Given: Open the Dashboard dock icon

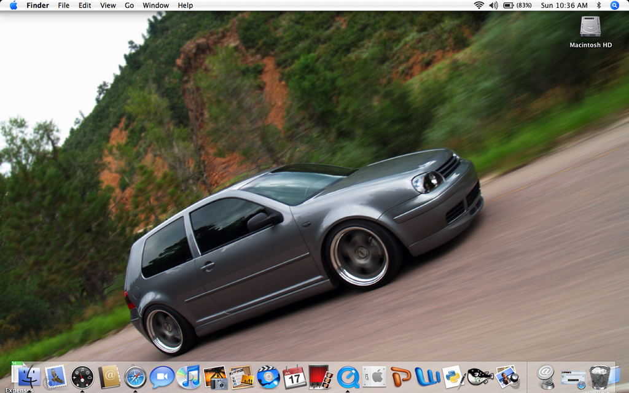Looking at the screenshot, I should [x=82, y=376].
